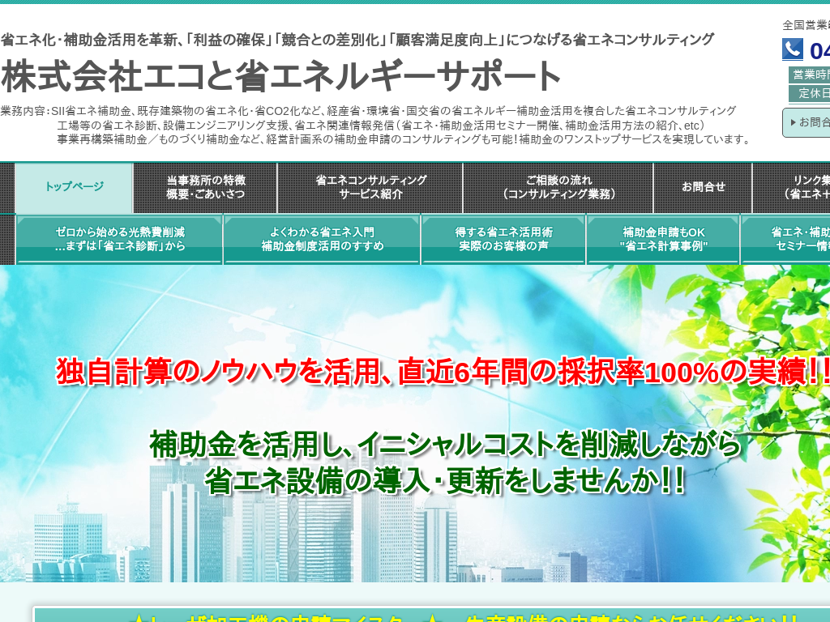Go to 当事務所の特徴 概要・ごあいさつ page
Viewport: 830px width, 622px height.
coord(205,187)
